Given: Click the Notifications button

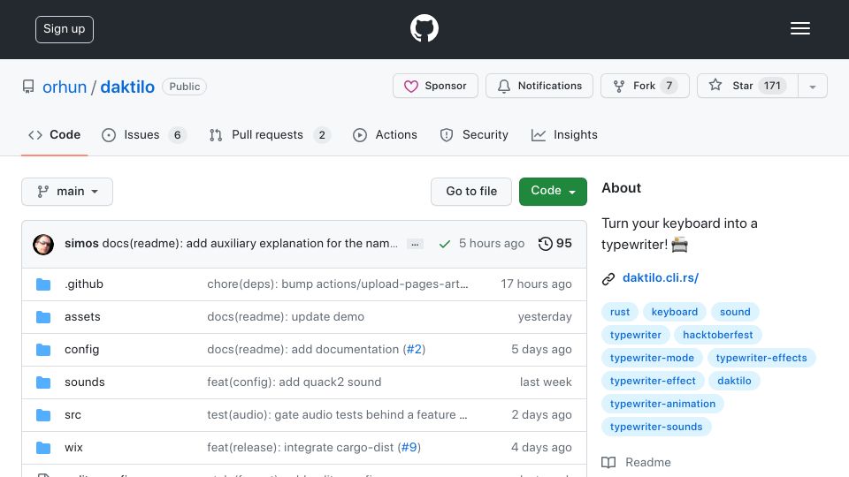Looking at the screenshot, I should pos(539,86).
